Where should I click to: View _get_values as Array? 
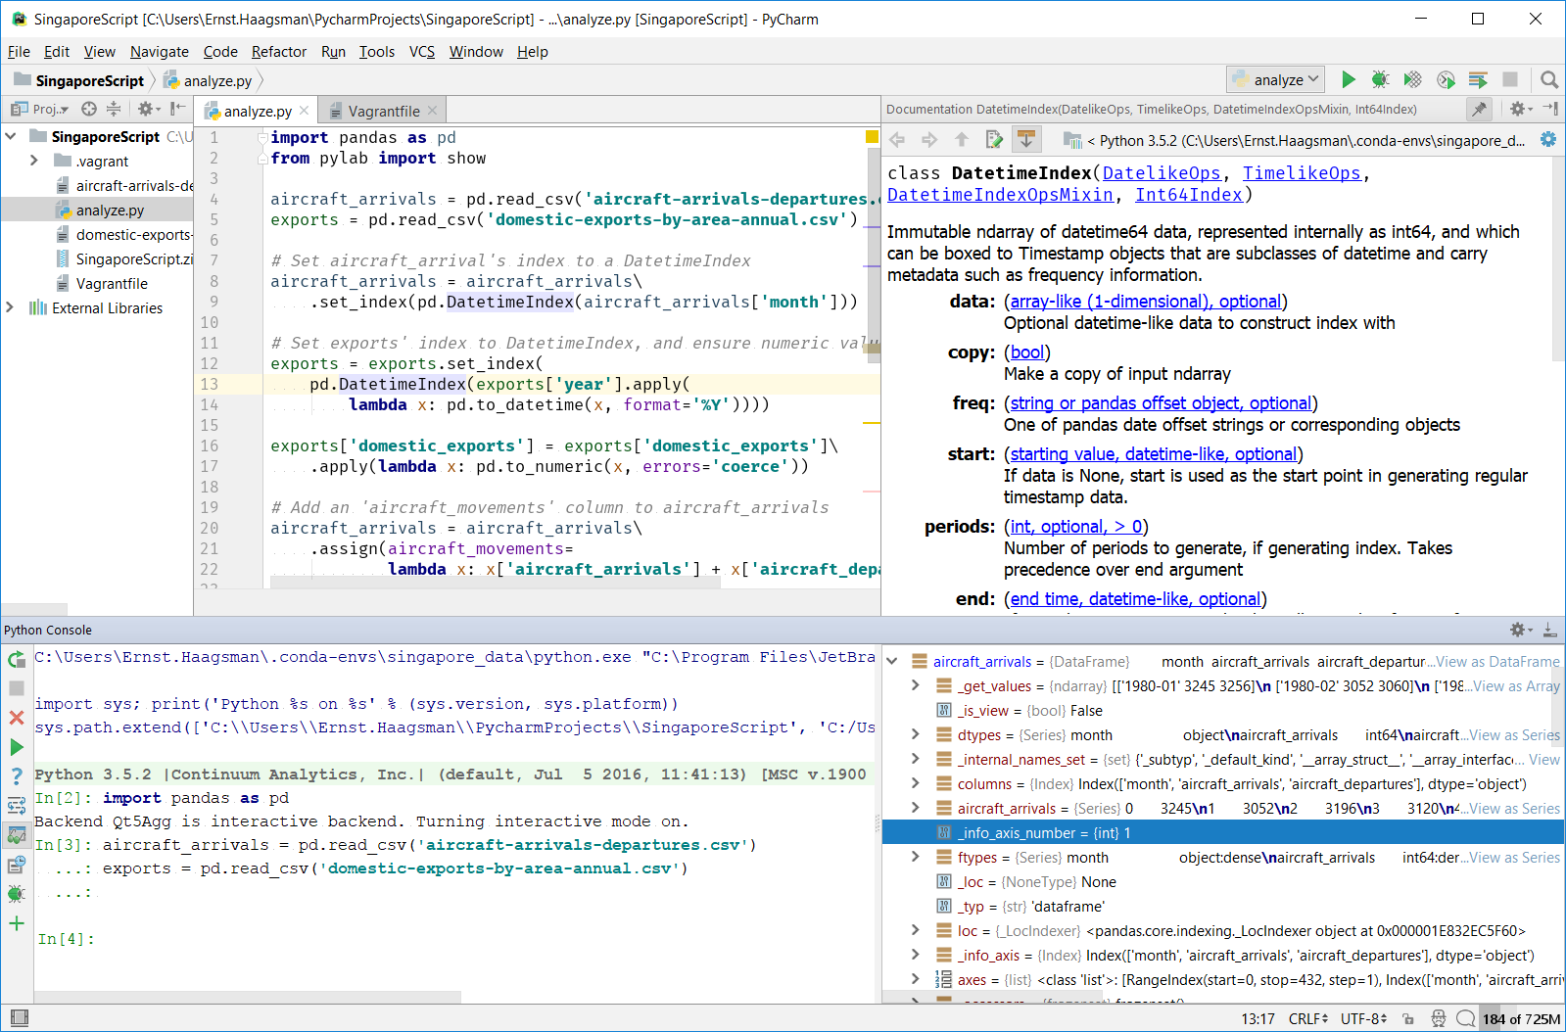[x=1516, y=686]
